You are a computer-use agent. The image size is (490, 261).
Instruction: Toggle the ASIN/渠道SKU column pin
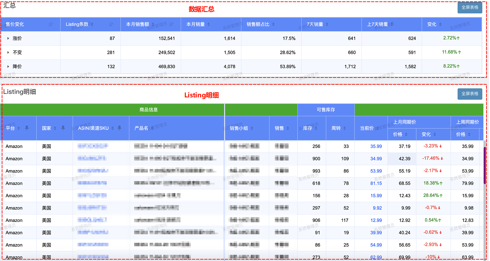(119, 128)
